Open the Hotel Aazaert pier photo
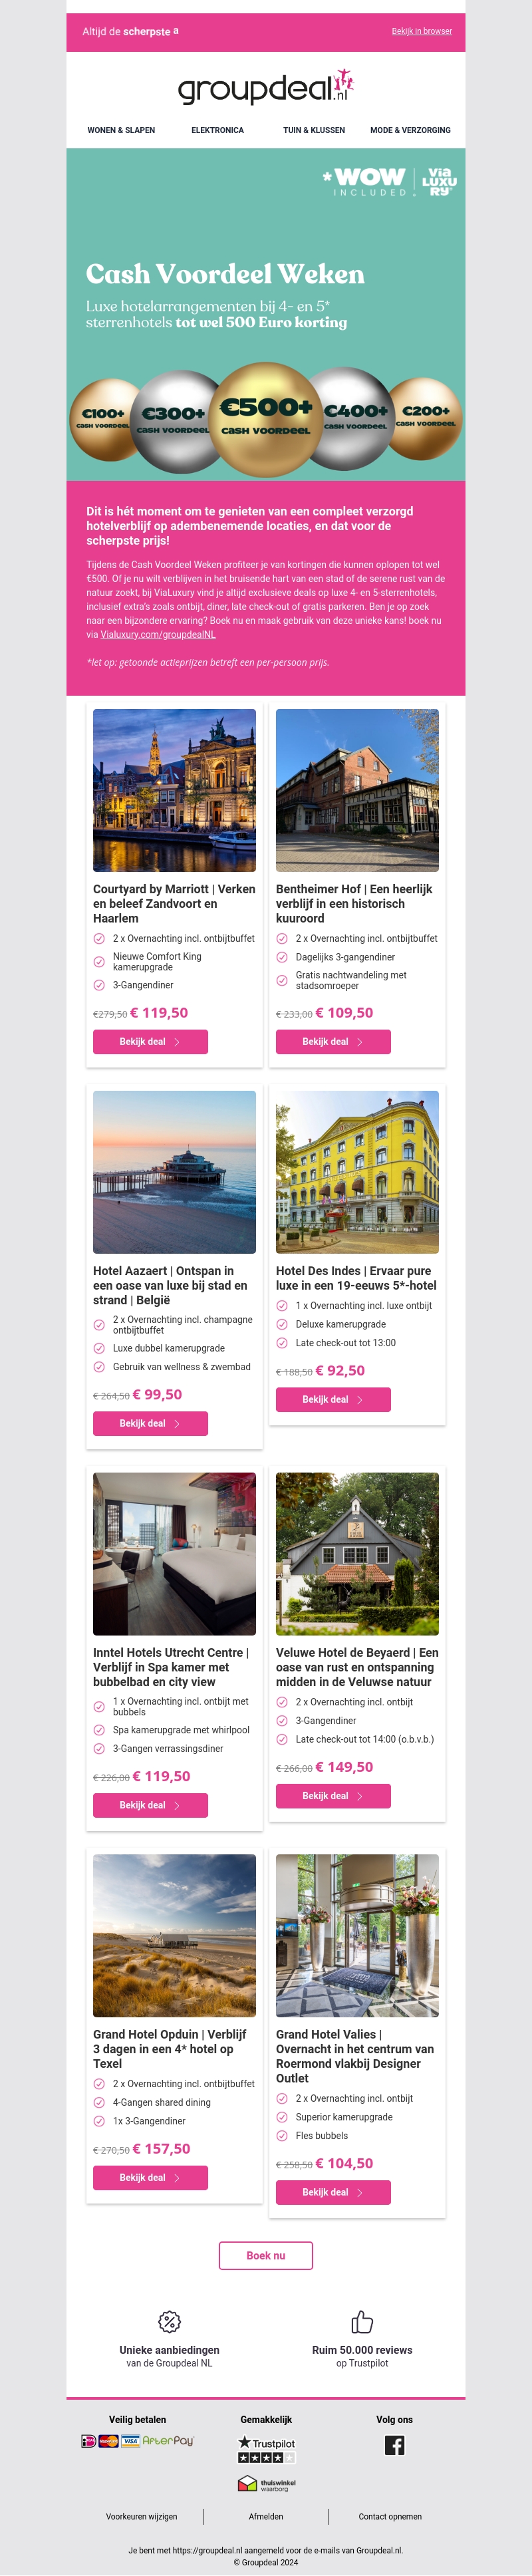This screenshot has width=532, height=2576. click(174, 1172)
